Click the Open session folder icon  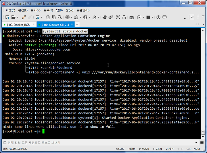(13, 17)
